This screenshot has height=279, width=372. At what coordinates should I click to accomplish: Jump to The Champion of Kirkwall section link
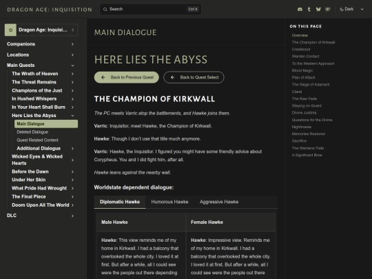click(x=313, y=43)
